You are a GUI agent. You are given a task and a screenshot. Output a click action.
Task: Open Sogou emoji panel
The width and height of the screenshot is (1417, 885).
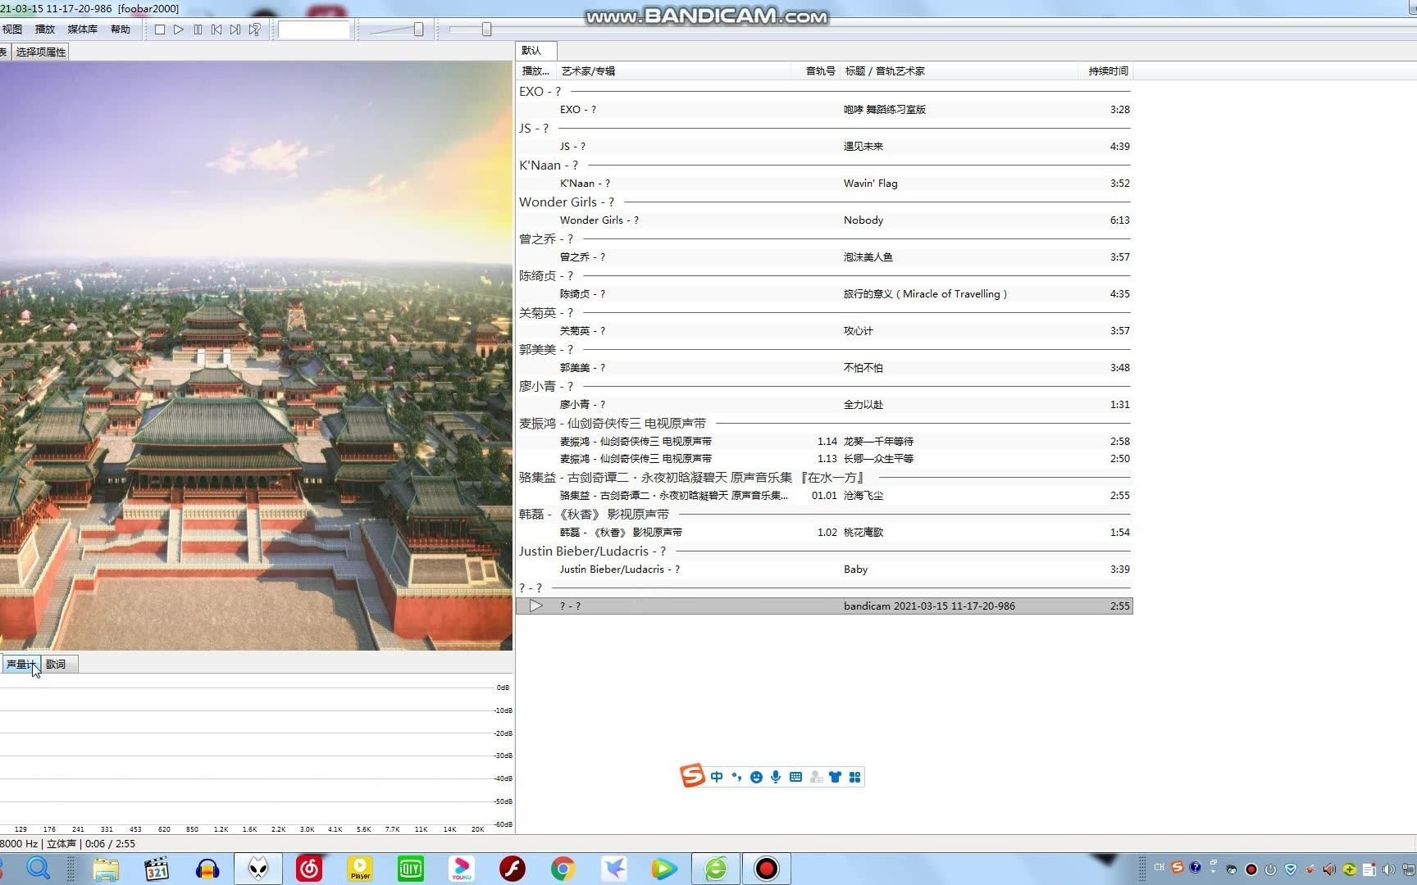coord(756,777)
